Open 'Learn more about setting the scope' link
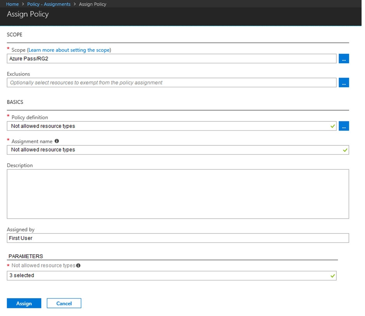 pyautogui.click(x=69, y=50)
